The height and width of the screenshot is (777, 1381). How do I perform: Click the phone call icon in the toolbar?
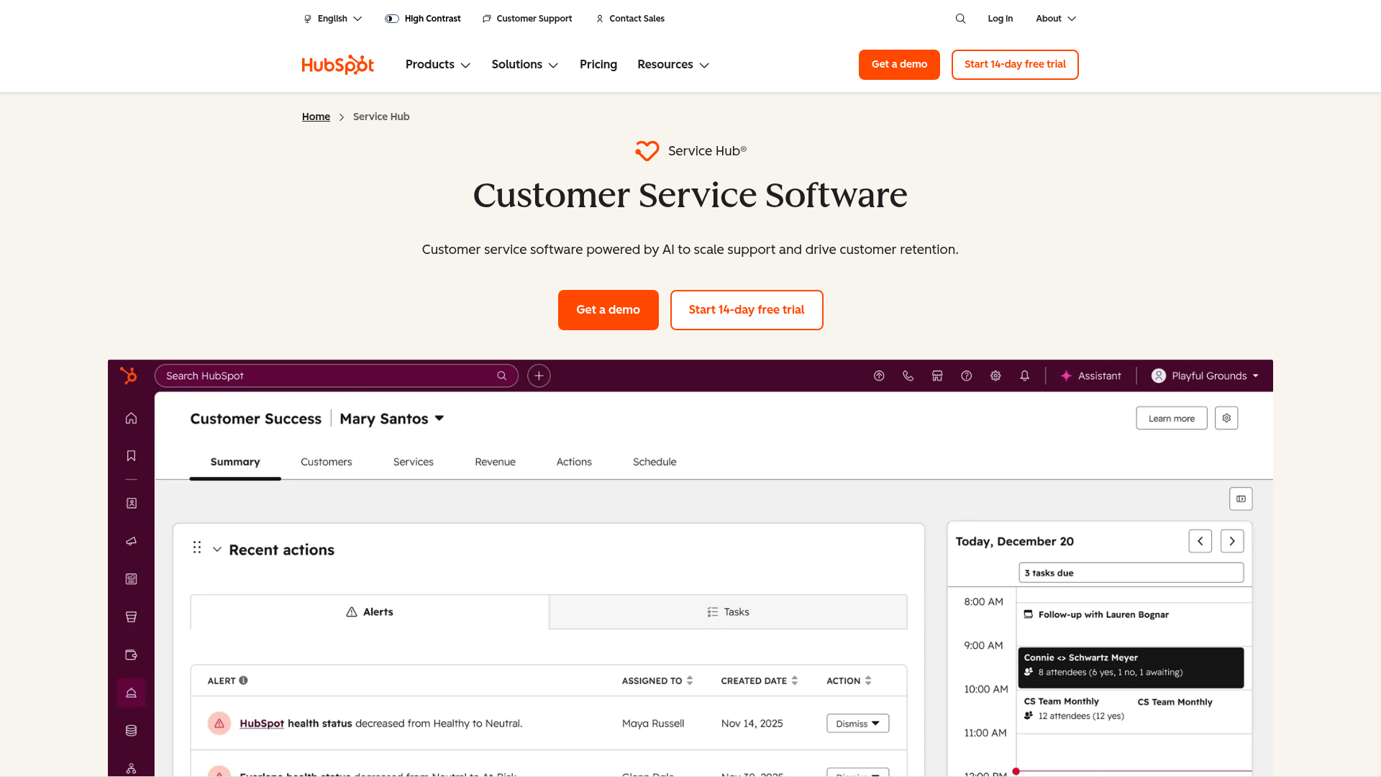pos(908,376)
